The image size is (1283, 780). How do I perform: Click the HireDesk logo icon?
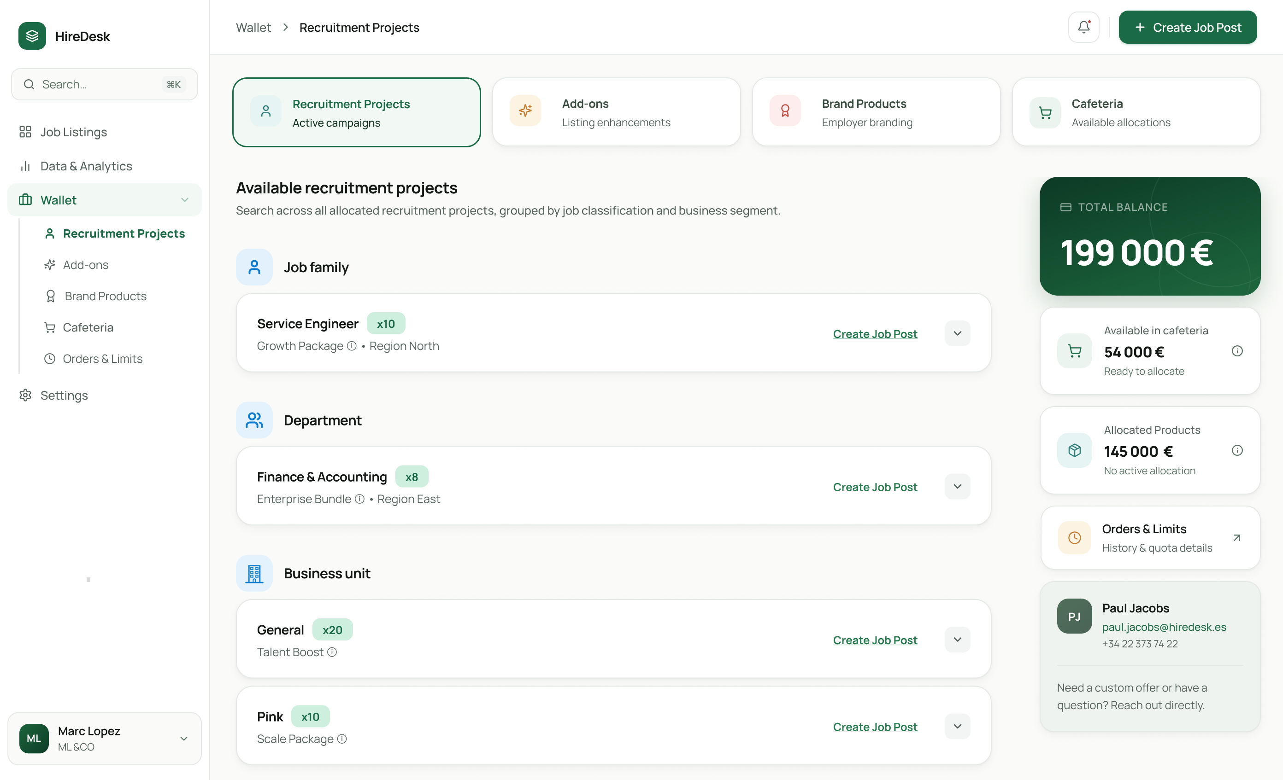pyautogui.click(x=32, y=36)
